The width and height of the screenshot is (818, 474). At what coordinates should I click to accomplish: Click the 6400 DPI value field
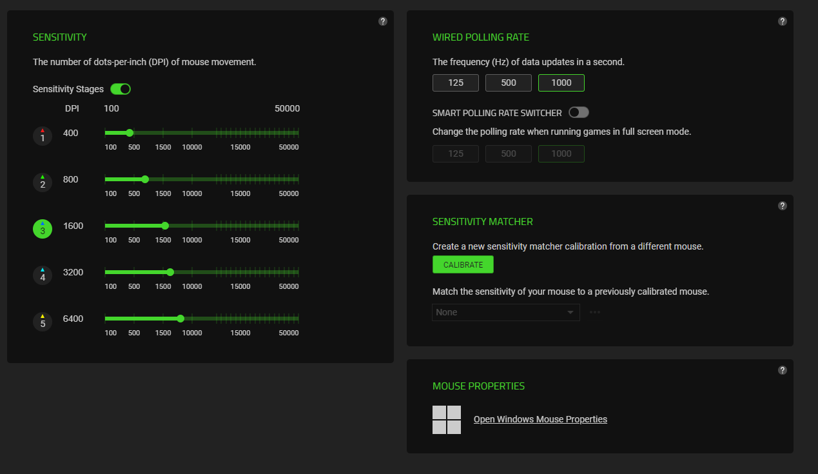73,319
